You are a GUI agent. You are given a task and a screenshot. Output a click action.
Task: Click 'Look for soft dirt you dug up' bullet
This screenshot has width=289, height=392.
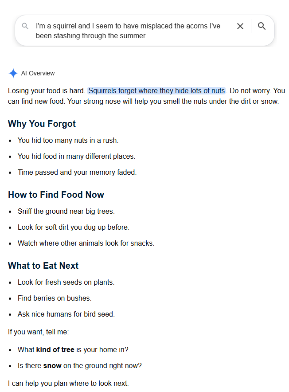74,227
